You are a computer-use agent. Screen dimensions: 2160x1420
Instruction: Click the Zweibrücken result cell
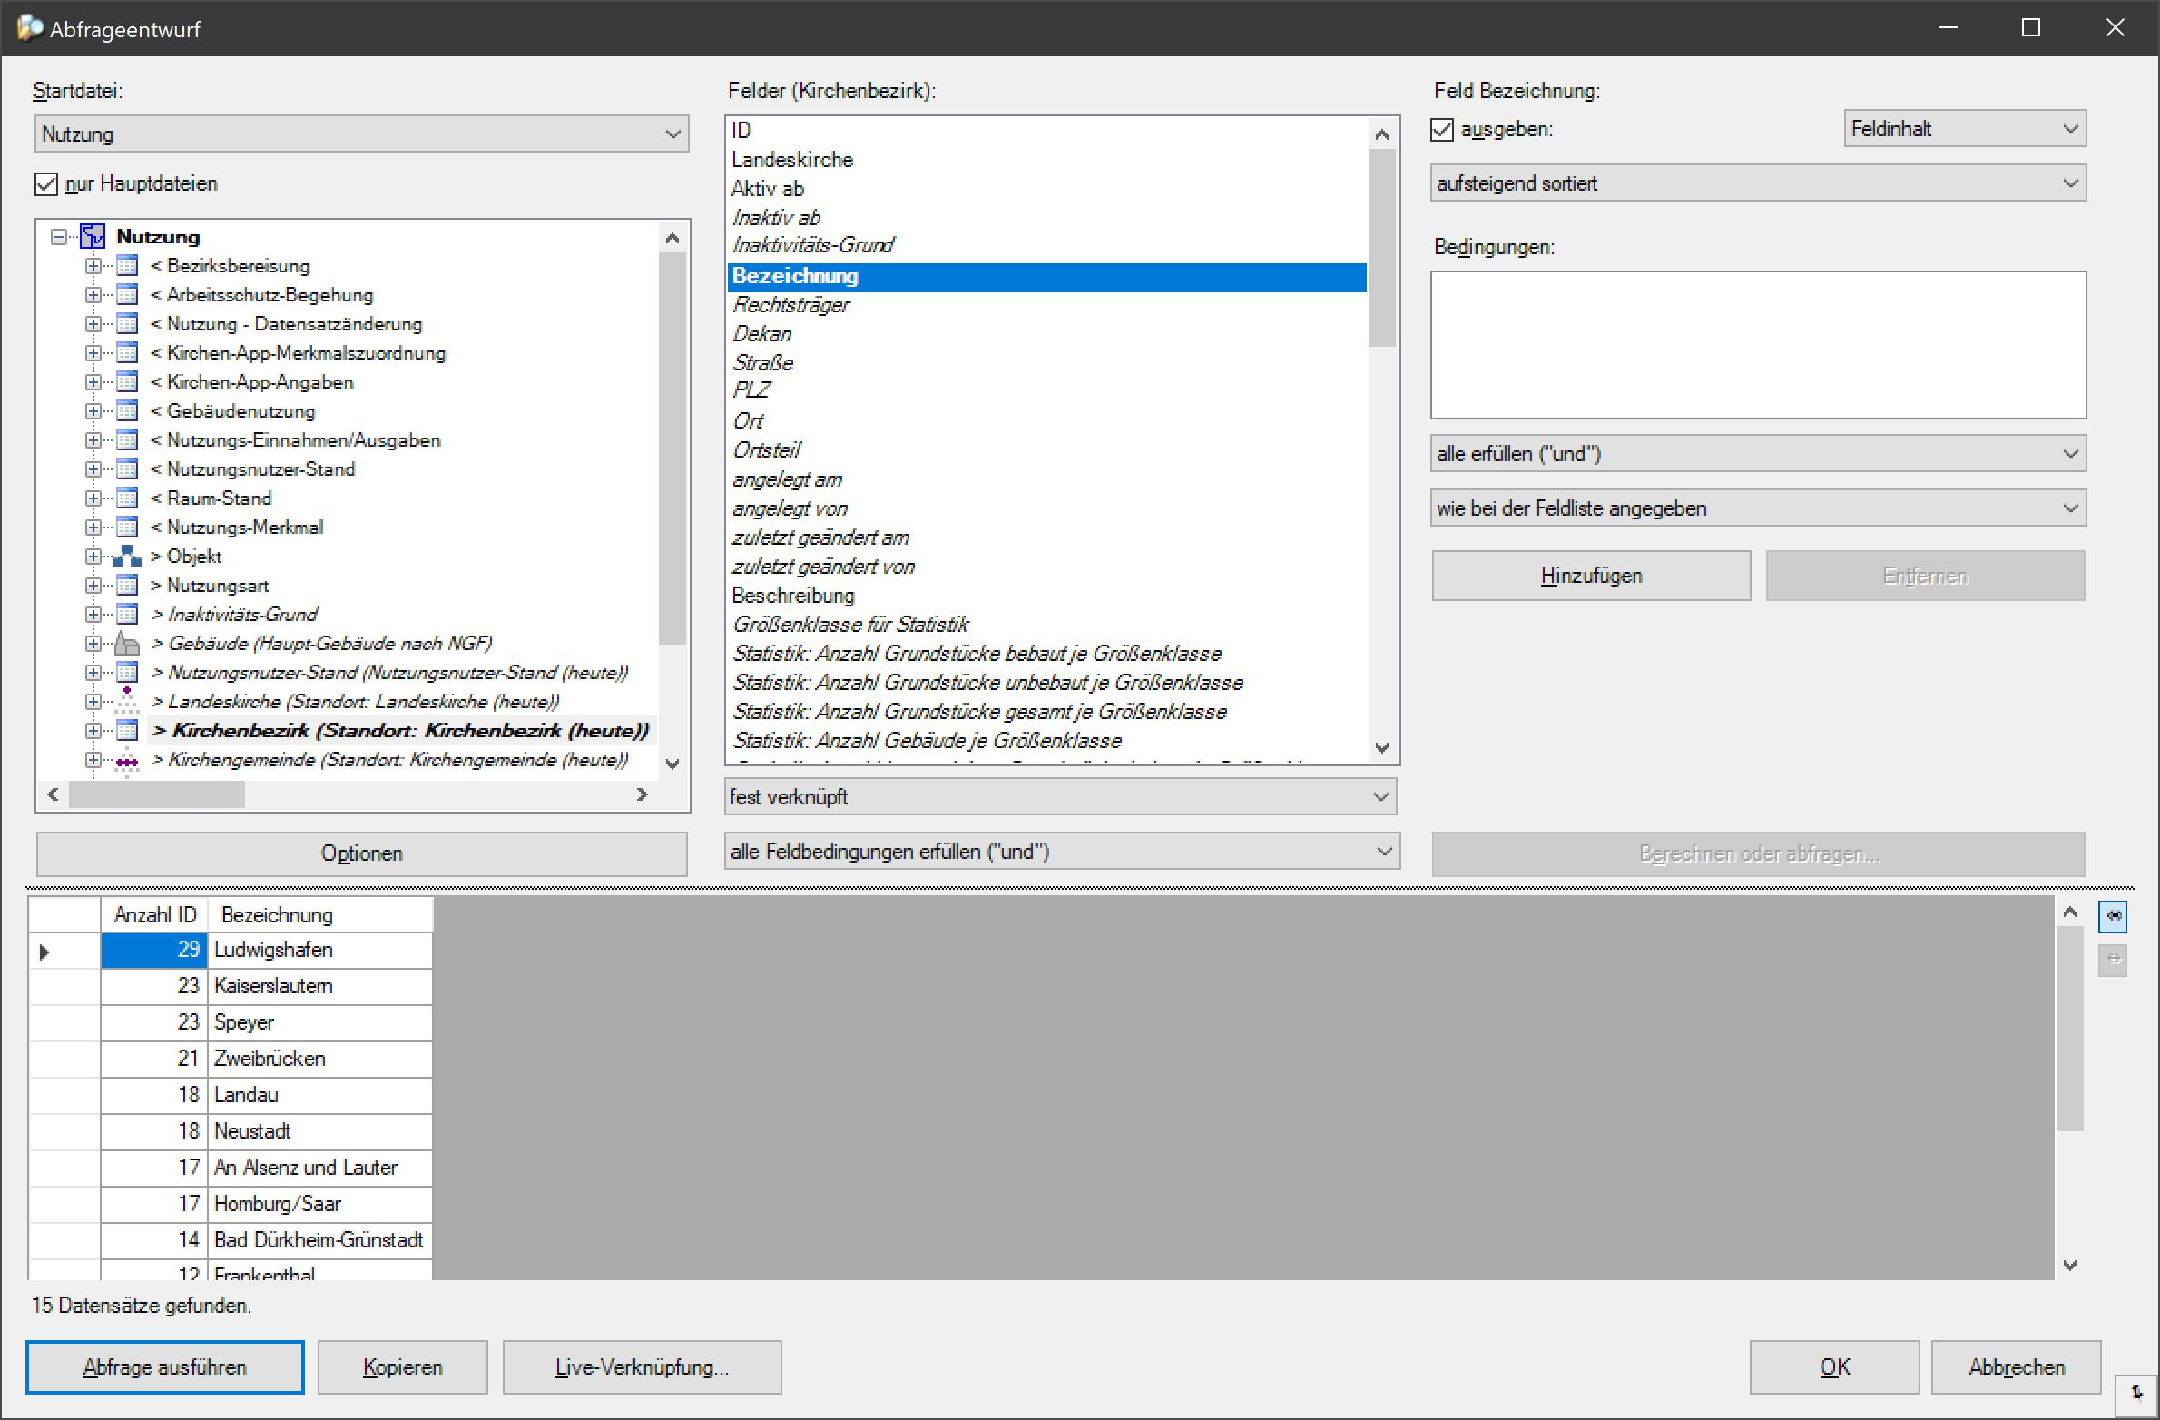coord(320,1060)
